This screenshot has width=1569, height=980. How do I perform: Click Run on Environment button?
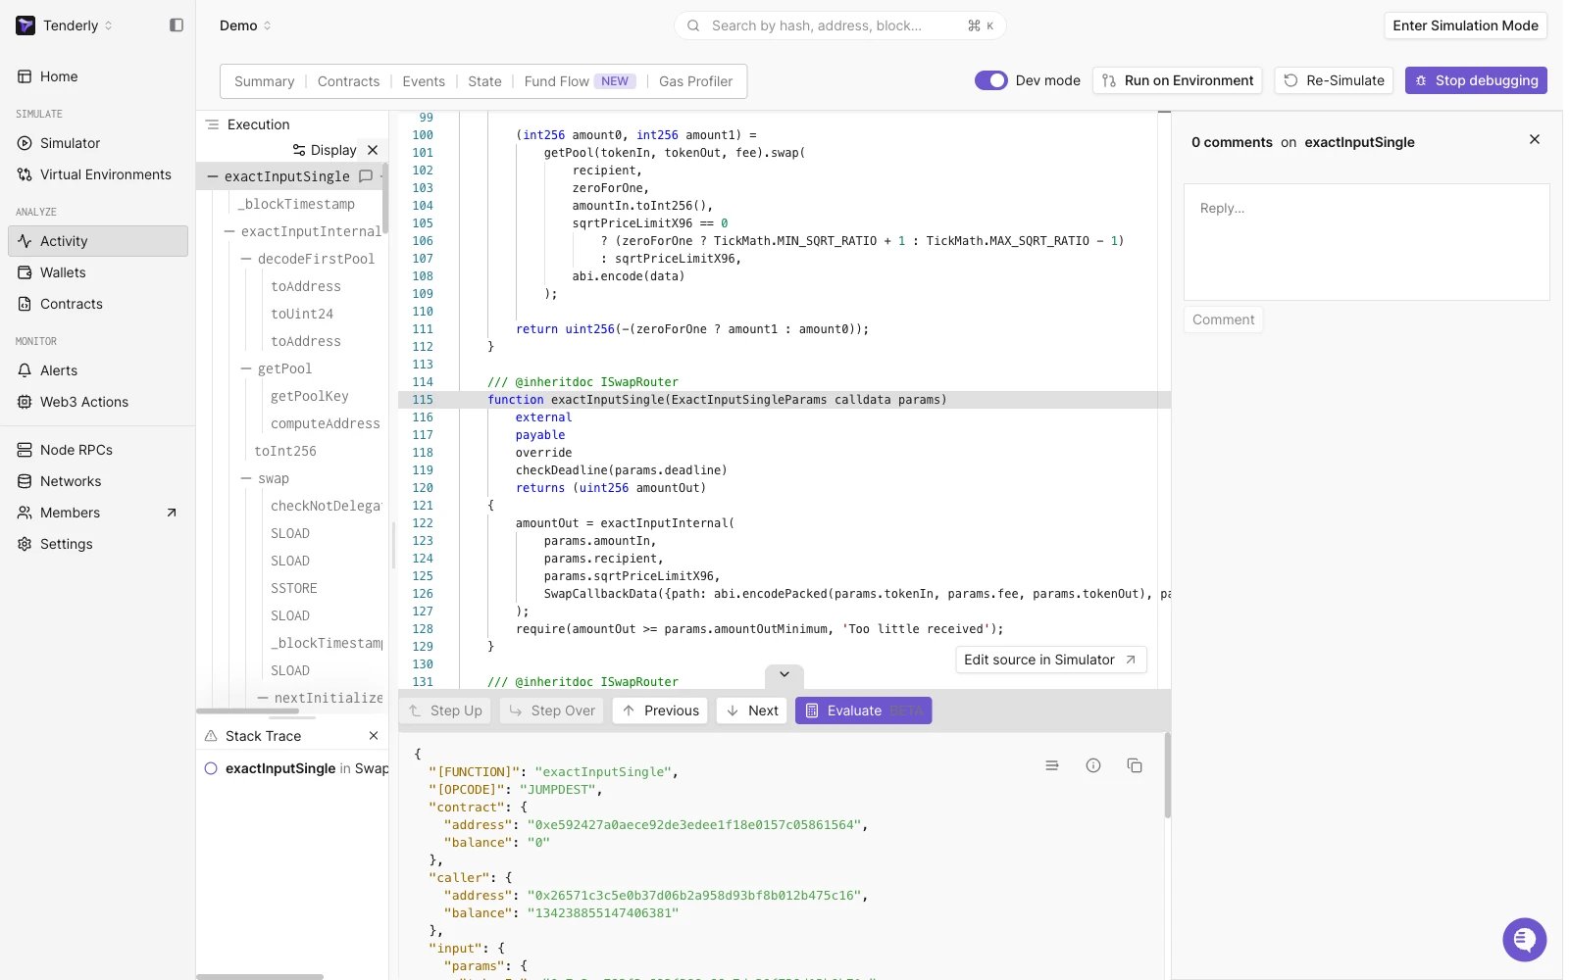click(1178, 80)
